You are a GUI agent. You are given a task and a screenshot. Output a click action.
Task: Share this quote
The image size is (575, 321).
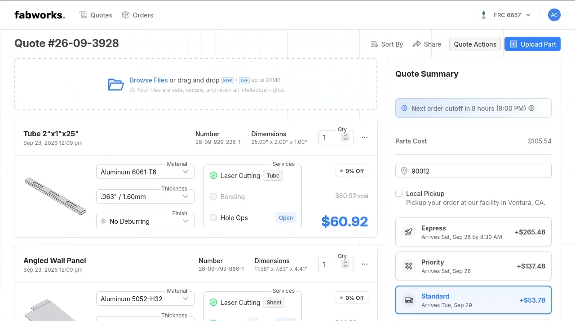pos(427,44)
